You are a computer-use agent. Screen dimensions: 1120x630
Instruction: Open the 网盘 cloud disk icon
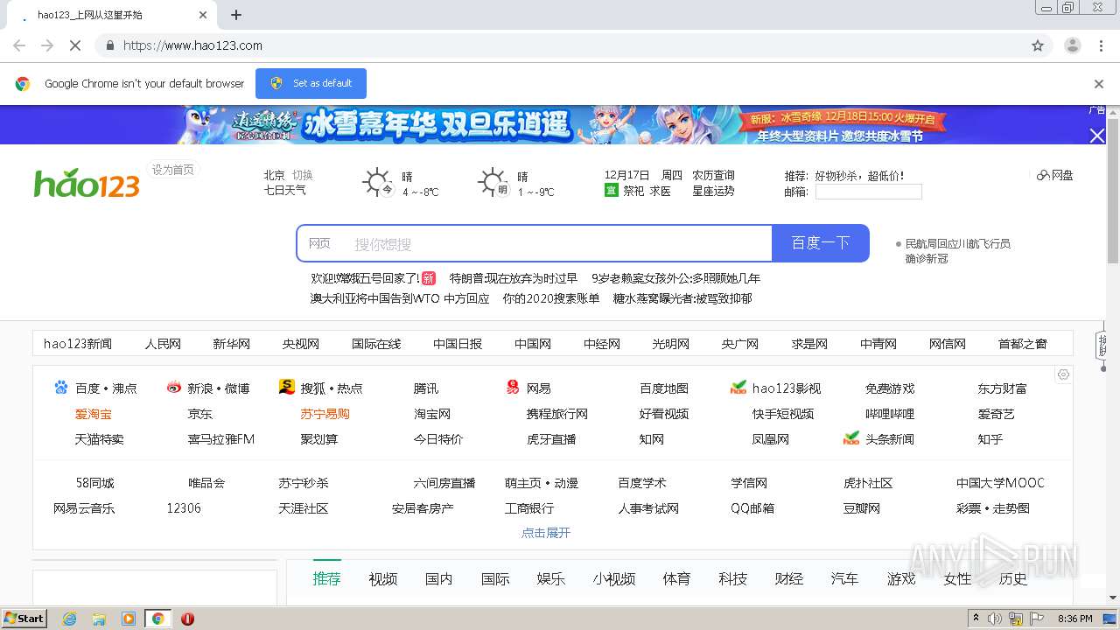coord(1043,175)
